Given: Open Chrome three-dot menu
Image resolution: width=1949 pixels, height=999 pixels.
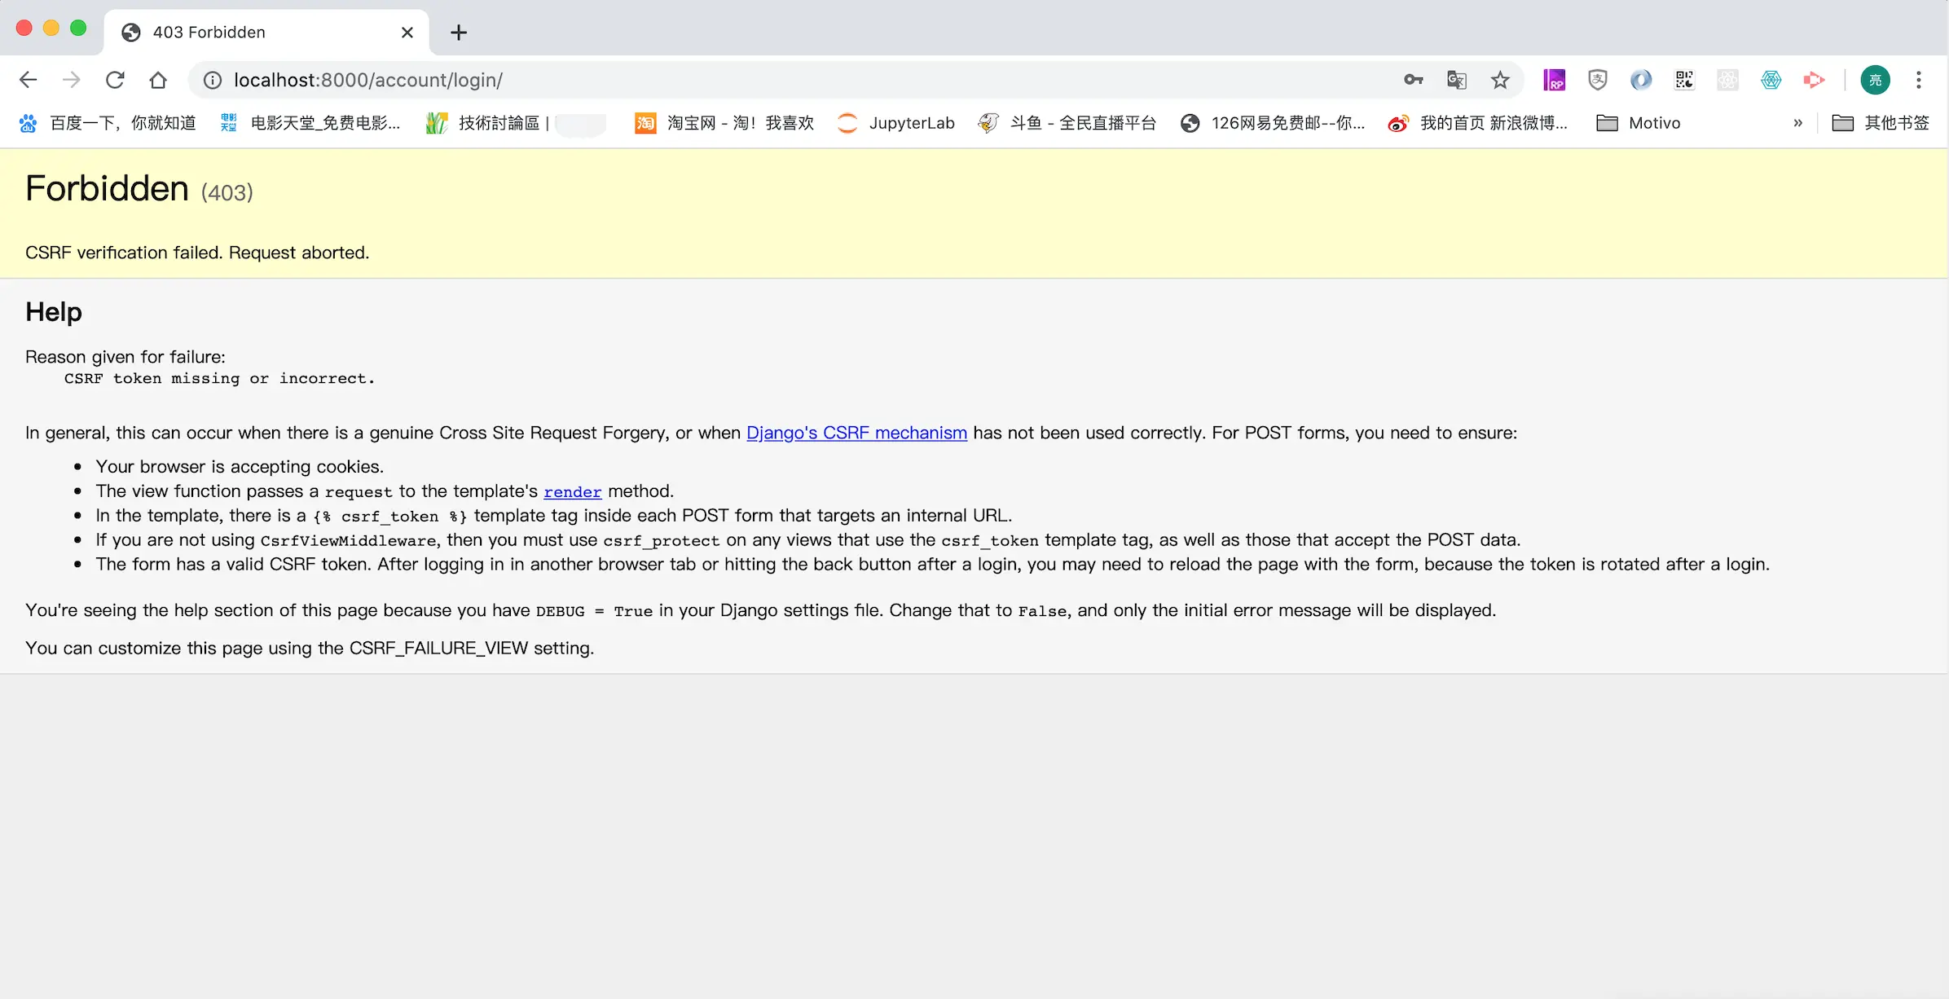Looking at the screenshot, I should tap(1919, 80).
